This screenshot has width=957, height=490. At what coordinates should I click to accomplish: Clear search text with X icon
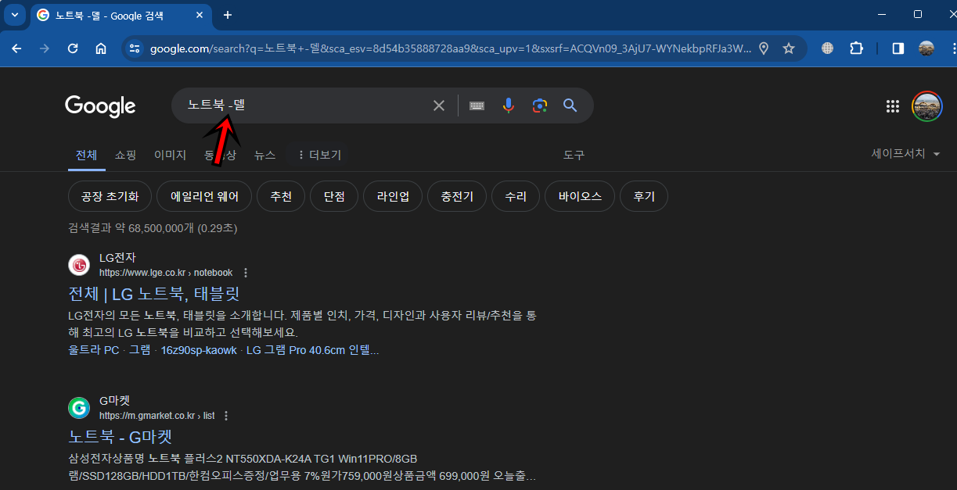click(x=439, y=106)
